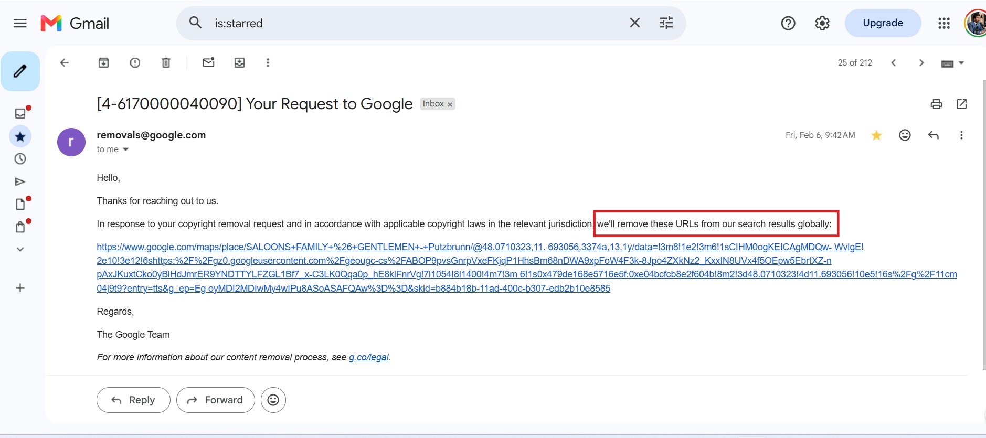The image size is (986, 438).
Task: Click the Gmail logo
Action: click(x=75, y=23)
